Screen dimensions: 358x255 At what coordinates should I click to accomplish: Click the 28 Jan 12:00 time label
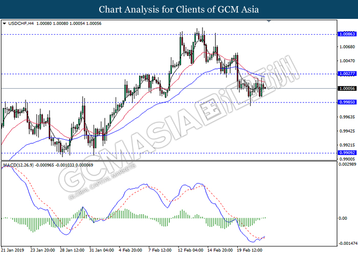pyautogui.click(x=72, y=250)
